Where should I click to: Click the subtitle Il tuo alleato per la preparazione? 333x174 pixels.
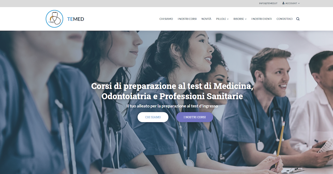click(x=172, y=106)
